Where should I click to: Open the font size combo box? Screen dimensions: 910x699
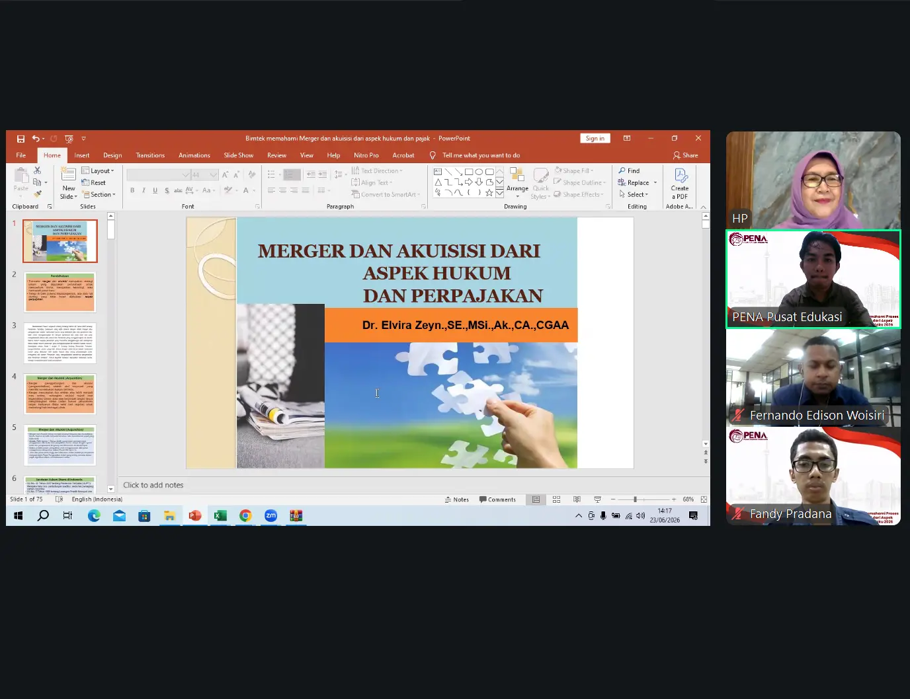pos(204,174)
